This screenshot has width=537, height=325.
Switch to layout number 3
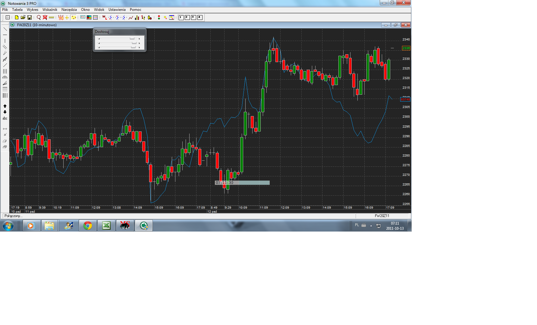pos(193,17)
